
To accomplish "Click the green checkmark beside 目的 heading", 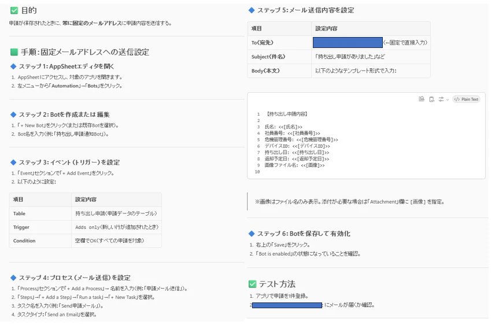I will point(14,10).
